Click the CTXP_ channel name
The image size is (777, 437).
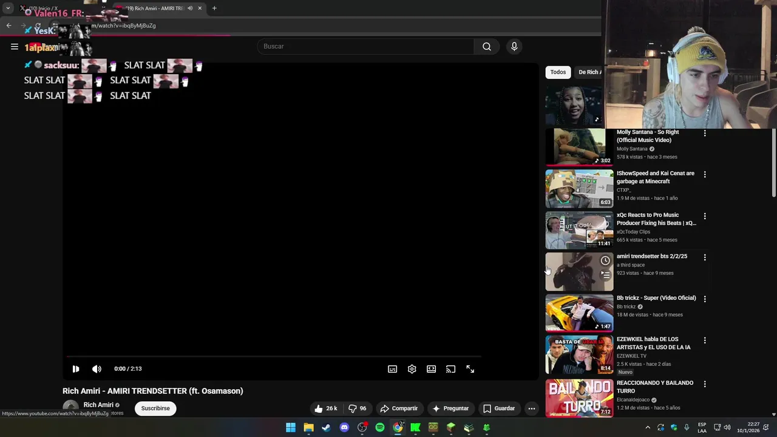tap(624, 190)
